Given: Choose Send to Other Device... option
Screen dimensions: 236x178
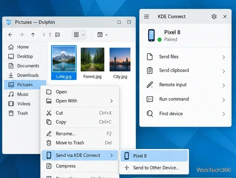Looking at the screenshot, I should pyautogui.click(x=154, y=168).
